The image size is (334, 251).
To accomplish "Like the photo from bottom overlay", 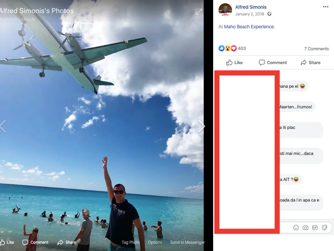I will (x=7, y=242).
